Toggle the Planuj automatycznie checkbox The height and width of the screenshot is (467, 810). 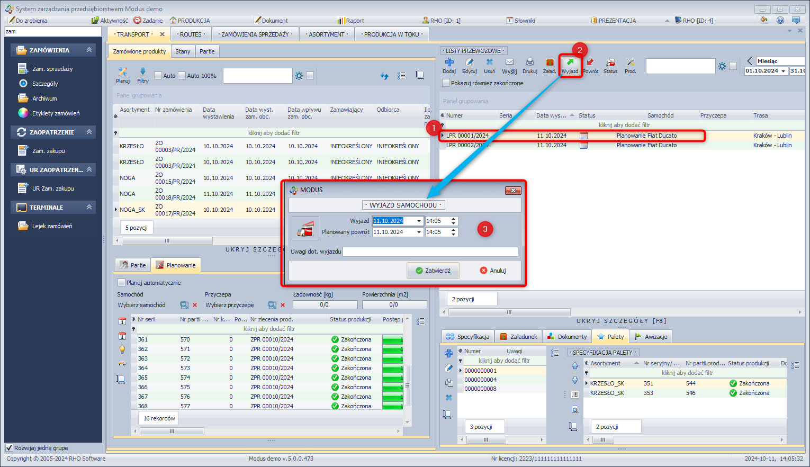click(x=122, y=283)
